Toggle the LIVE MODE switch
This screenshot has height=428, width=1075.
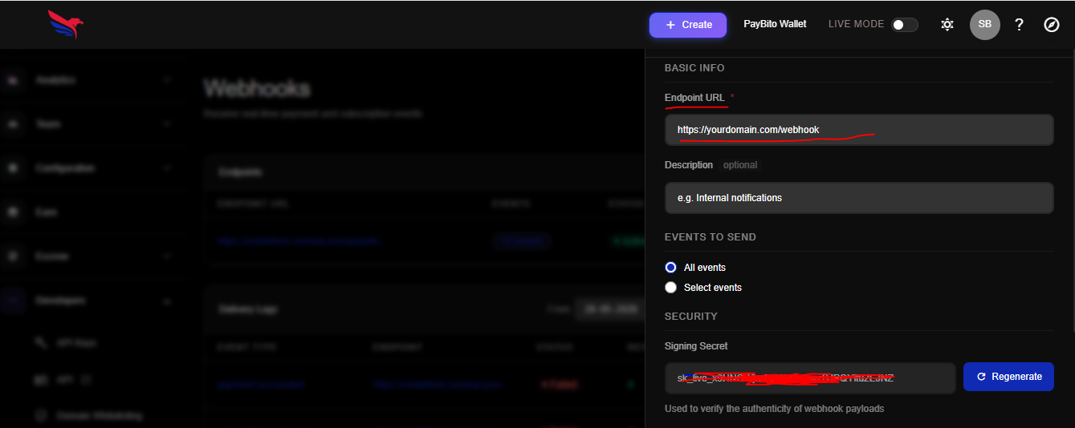pos(905,25)
